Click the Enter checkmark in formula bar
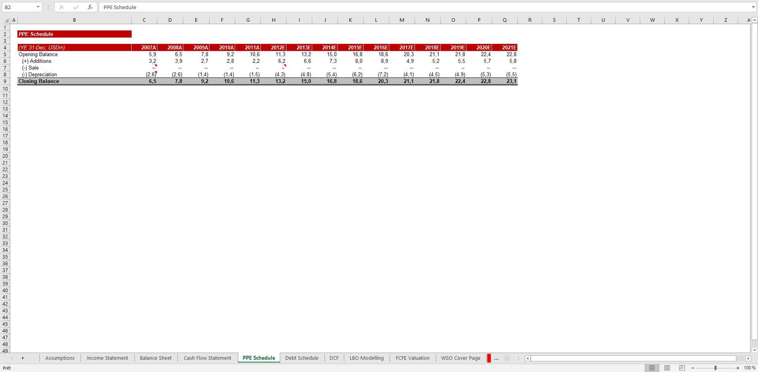Screen dimensions: 758x372 click(x=76, y=7)
